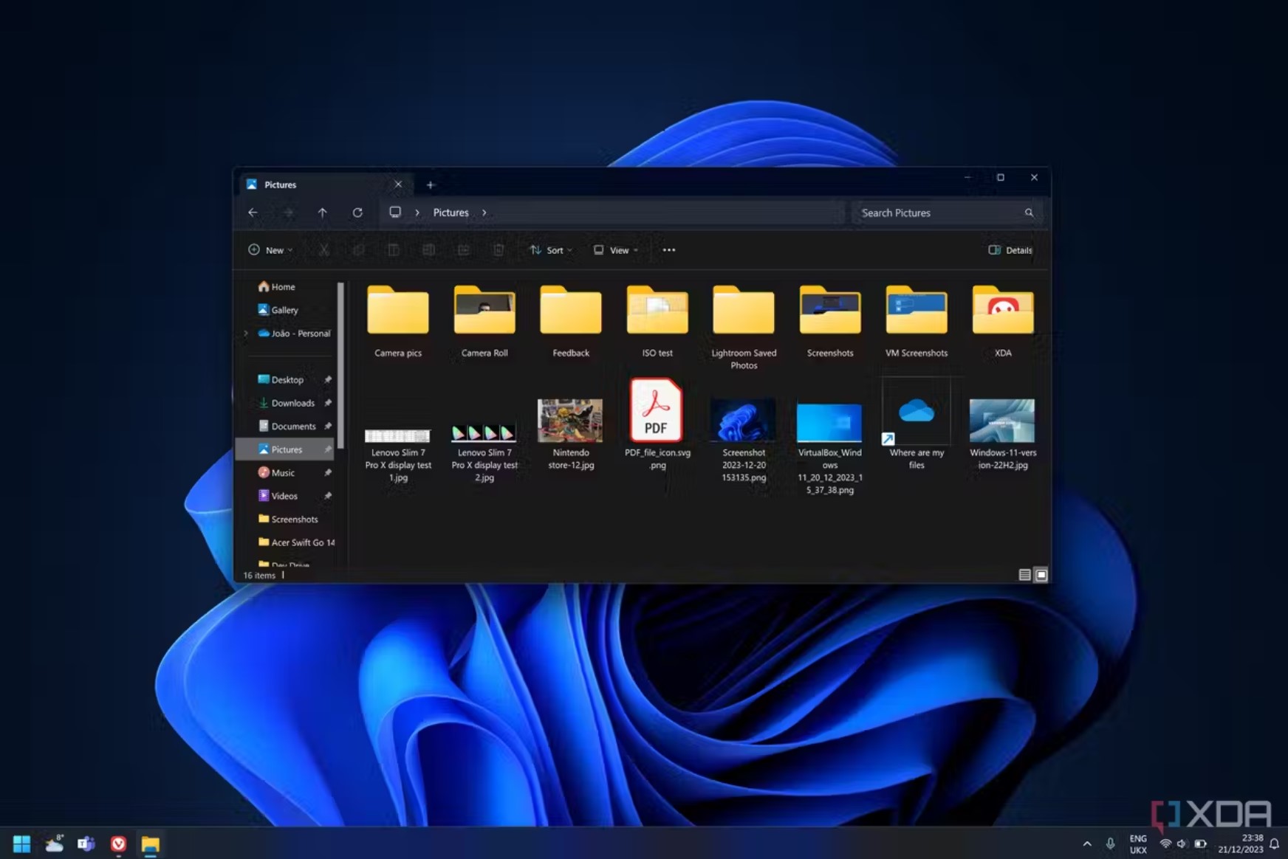Screen dimensions: 1288x859
Task: Switch to details view using status bar toggle
Action: [x=1024, y=574]
